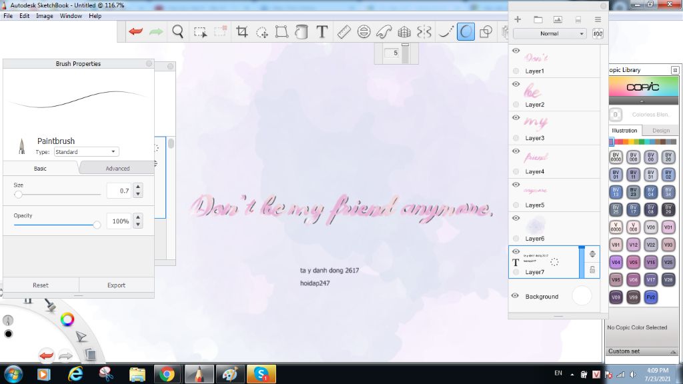Hide Layer5 using its eye icon

516,185
